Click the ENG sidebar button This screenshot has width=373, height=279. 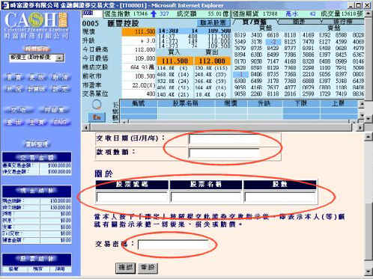(x=60, y=122)
